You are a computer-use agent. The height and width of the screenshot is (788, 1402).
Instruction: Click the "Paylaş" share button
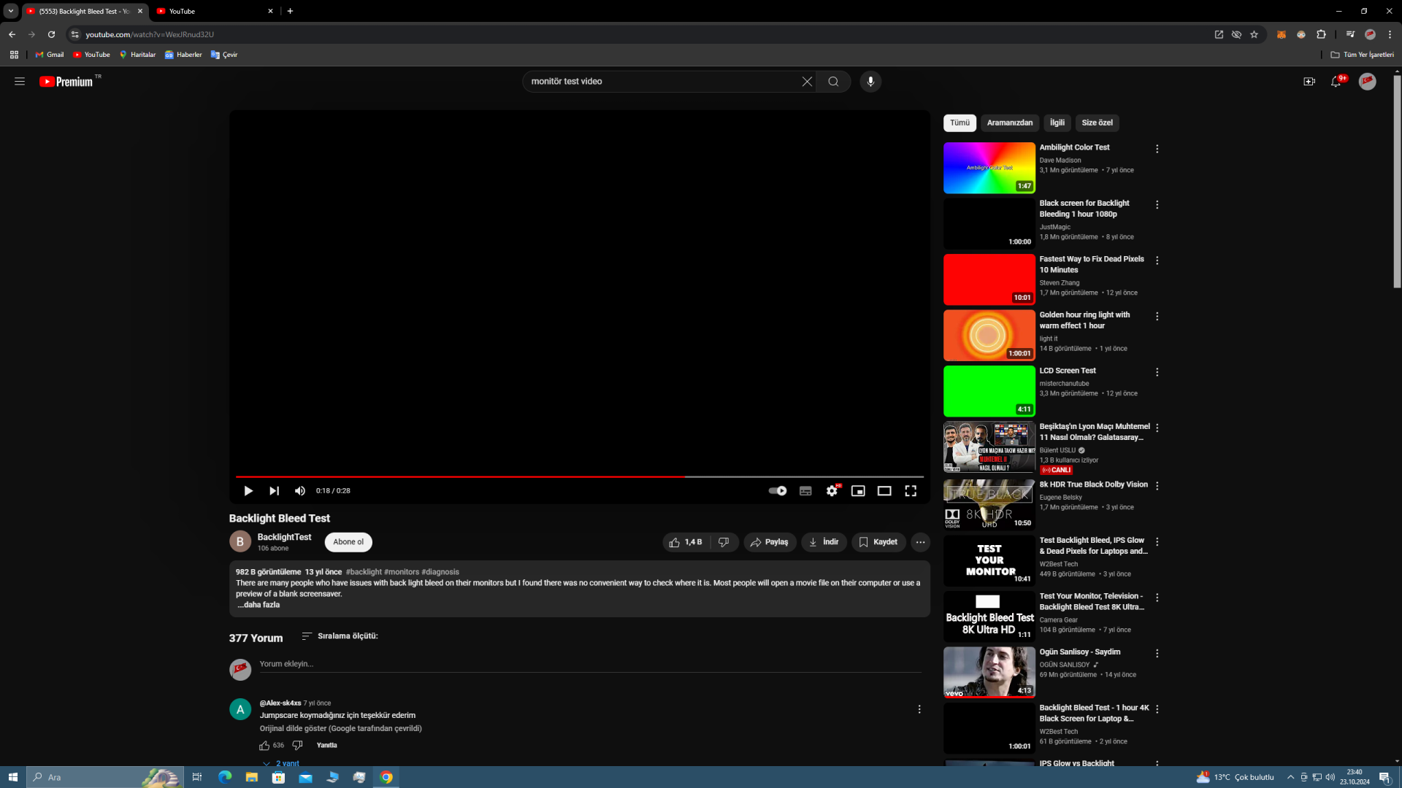coord(770,542)
